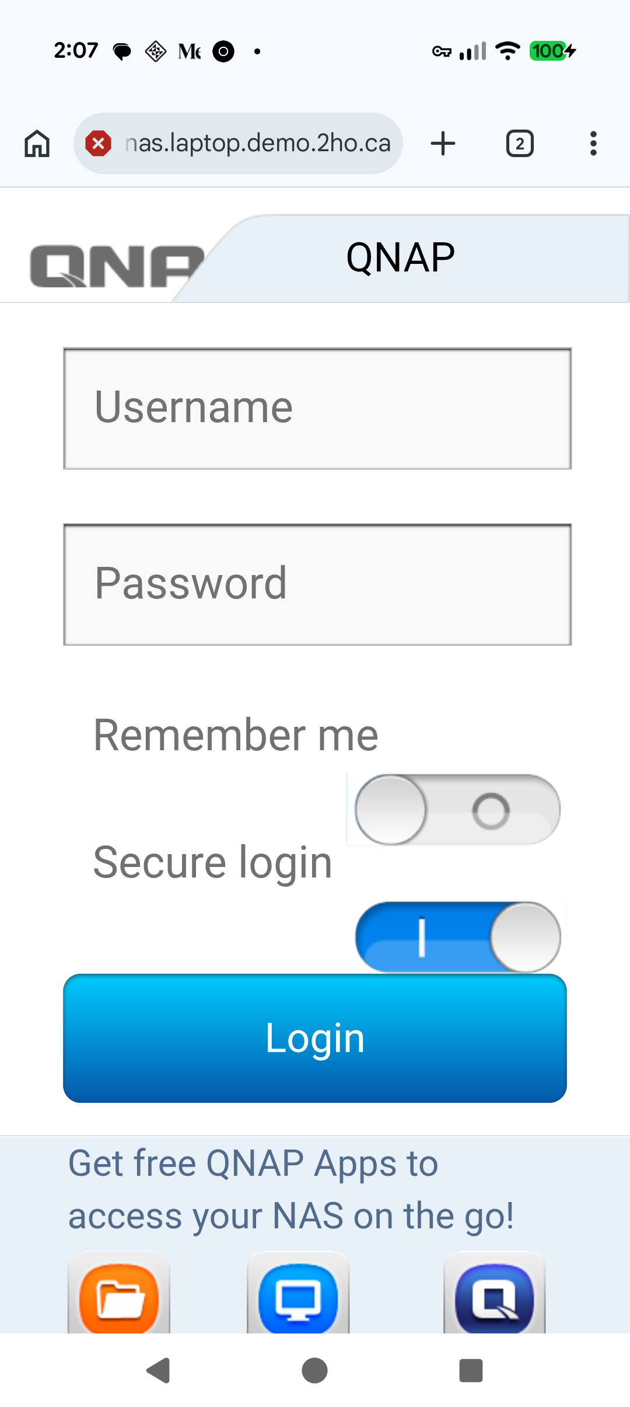The image size is (630, 1407).
Task: Open a new browser tab with plus icon
Action: pos(442,143)
